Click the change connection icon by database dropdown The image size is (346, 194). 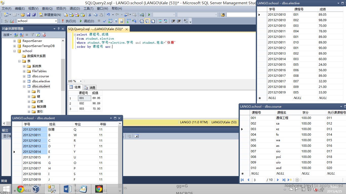click(x=11, y=21)
